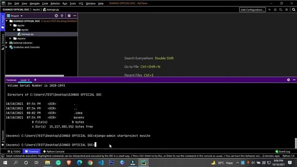Open the Tools menu
297x167 pixels.
pyautogui.click(x=73, y=3)
